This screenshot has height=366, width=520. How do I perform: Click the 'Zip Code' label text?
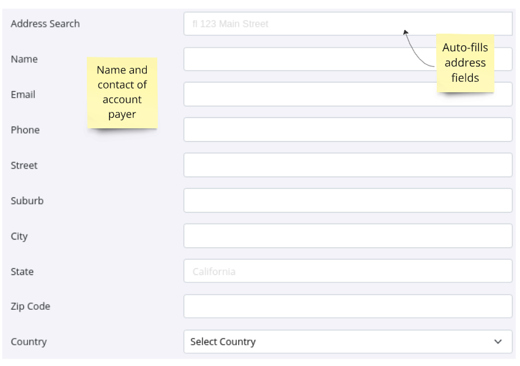31,307
